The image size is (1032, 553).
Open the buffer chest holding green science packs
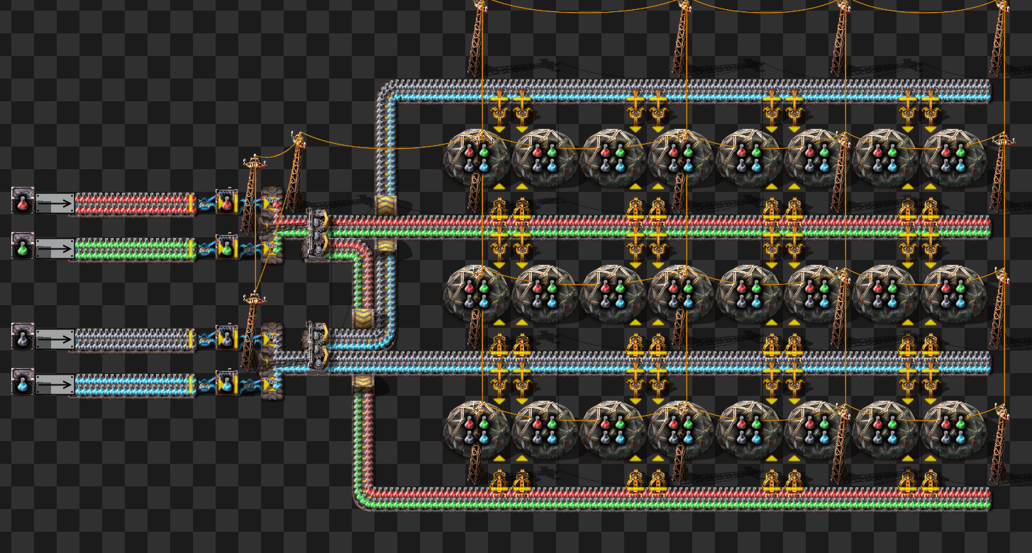[x=226, y=247]
